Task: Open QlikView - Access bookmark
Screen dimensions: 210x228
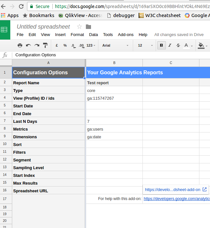Action: point(80,15)
